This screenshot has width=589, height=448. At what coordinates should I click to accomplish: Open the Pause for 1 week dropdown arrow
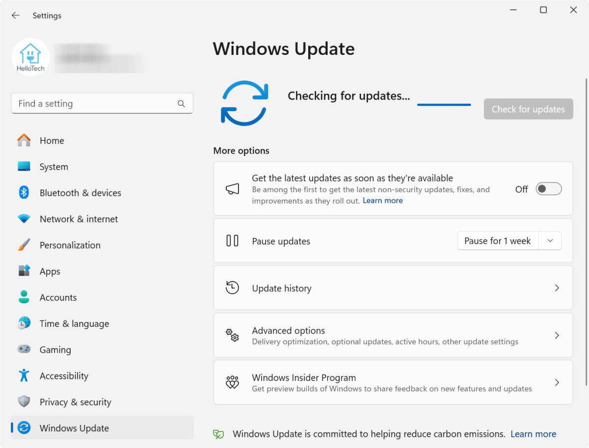click(x=550, y=241)
